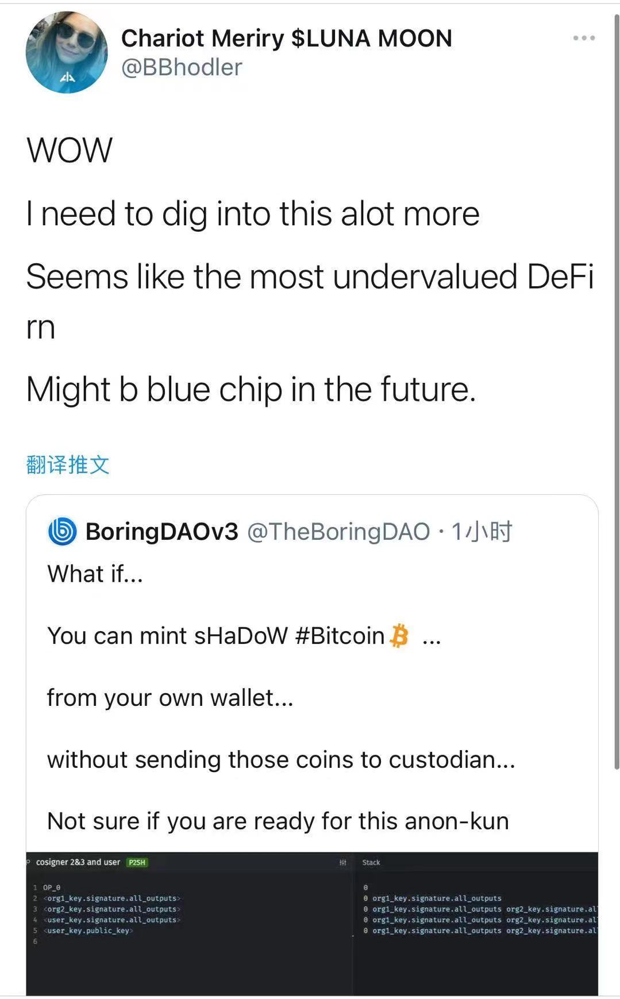Viewport: 620px width, 999px height.
Task: Click the 'cosigner 2&3 and user' title
Action: [x=78, y=862]
